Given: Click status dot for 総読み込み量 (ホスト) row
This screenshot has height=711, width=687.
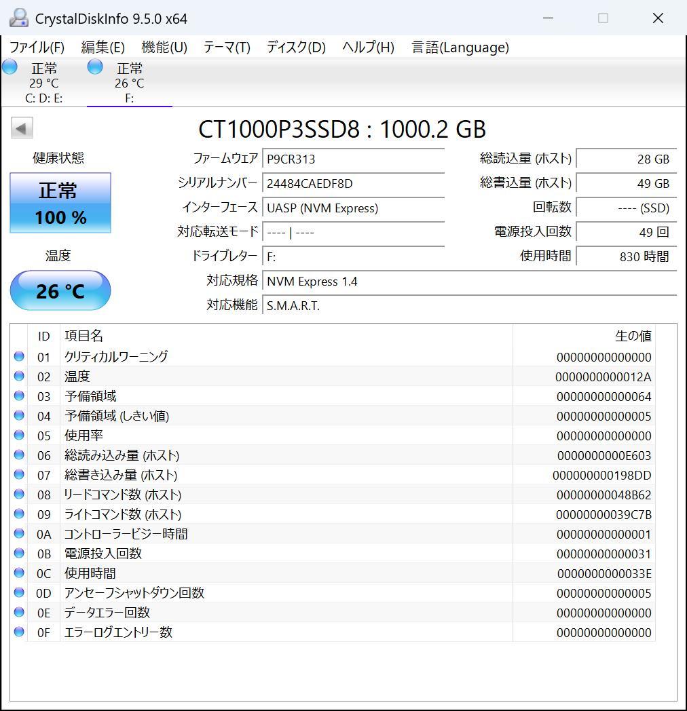Looking at the screenshot, I should pos(19,455).
